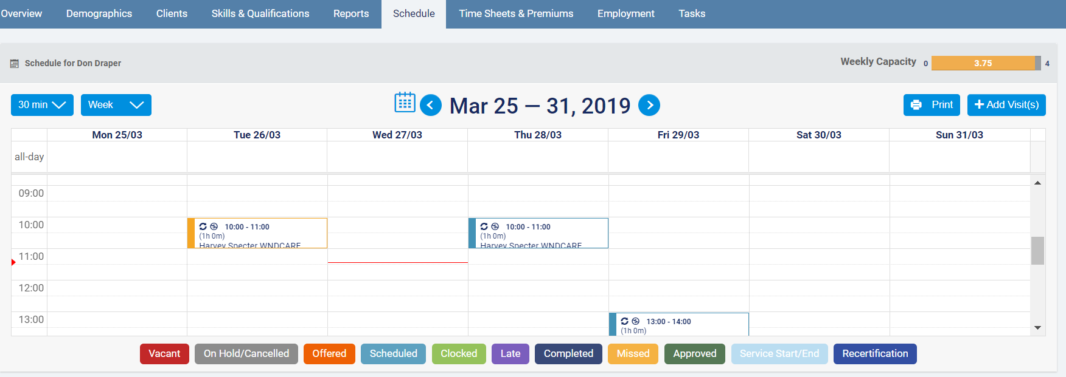Go to previous week arrow
The height and width of the screenshot is (377, 1066).
(x=431, y=105)
